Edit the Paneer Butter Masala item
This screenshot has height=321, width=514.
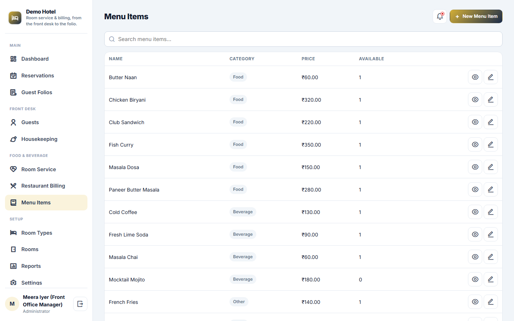[x=491, y=189]
